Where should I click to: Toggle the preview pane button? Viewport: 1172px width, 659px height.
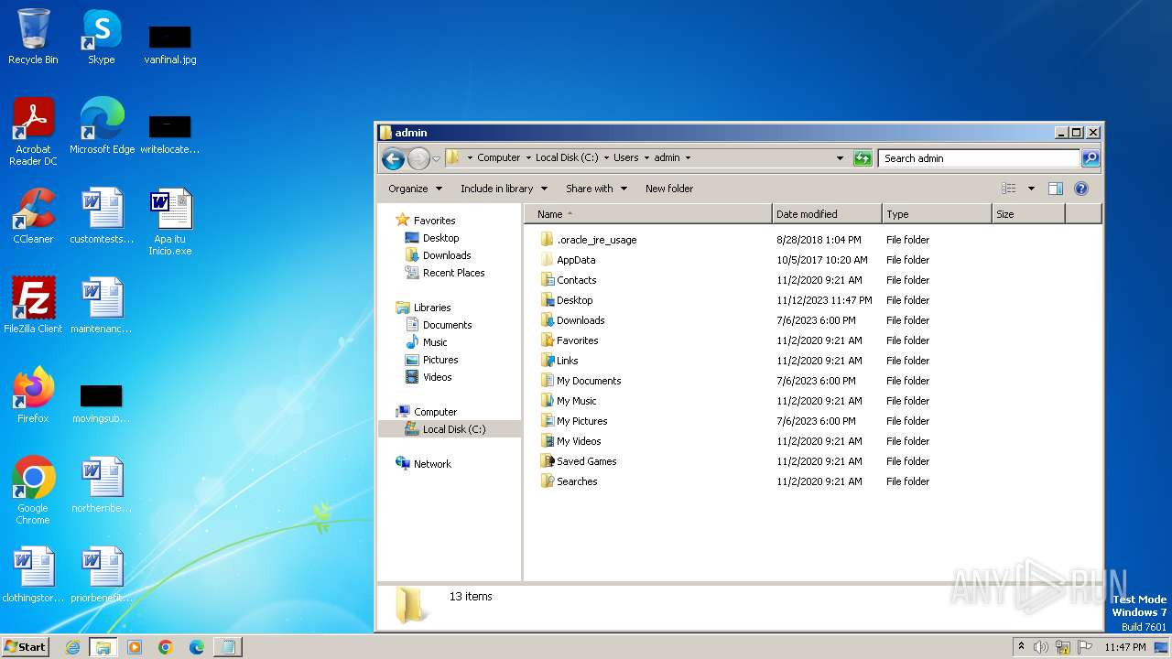(1055, 189)
